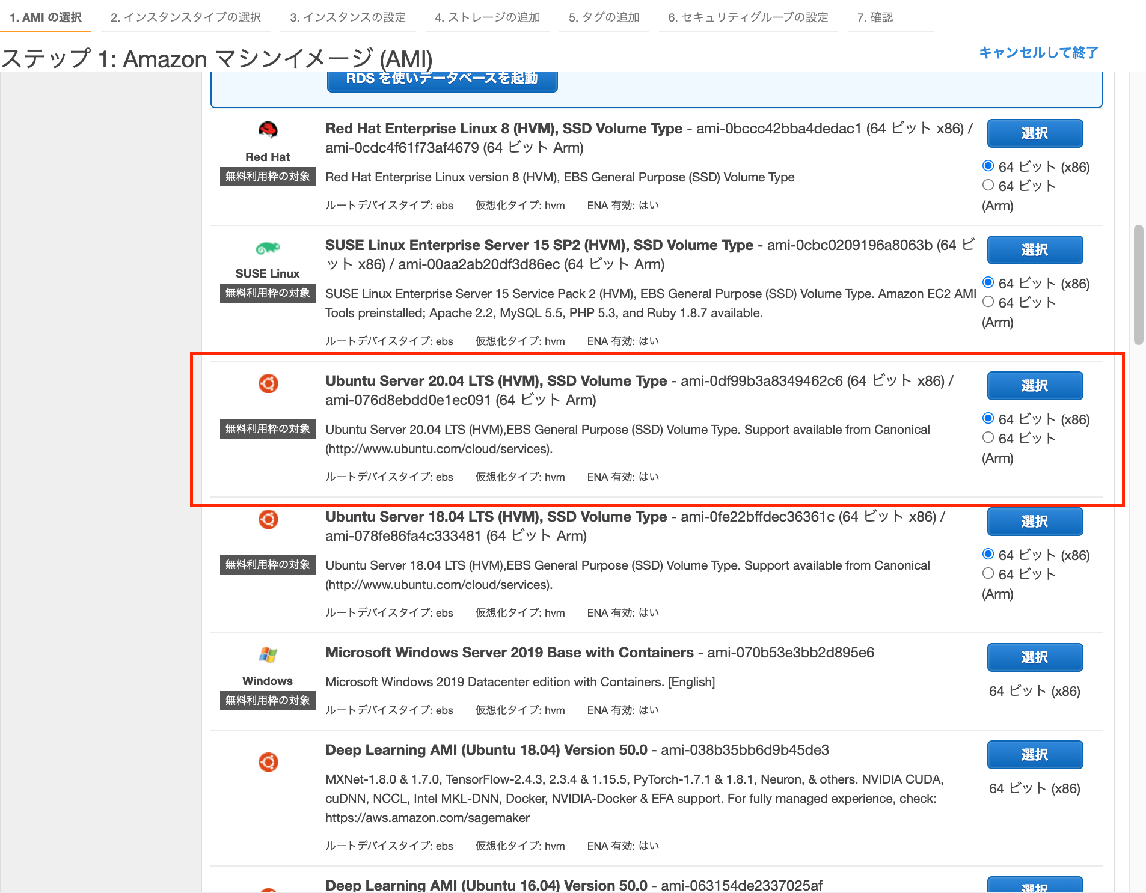
Task: Click Microsoft Windows Server 2019 Base with Containers title
Action: tap(509, 653)
